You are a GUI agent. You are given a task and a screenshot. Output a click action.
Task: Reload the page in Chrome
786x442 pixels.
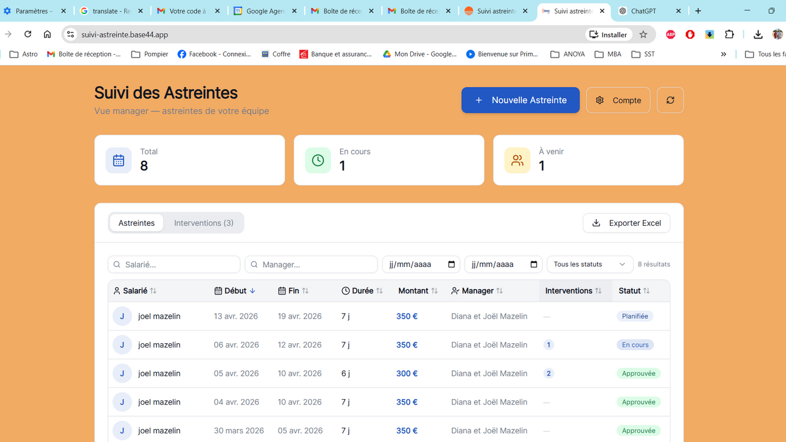[x=28, y=34]
